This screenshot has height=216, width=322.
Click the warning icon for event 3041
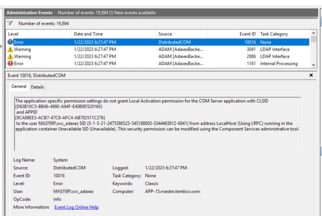point(10,49)
